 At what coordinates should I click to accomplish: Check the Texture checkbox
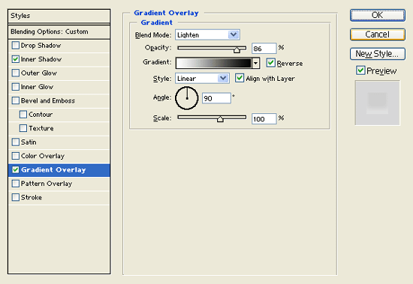(23, 128)
